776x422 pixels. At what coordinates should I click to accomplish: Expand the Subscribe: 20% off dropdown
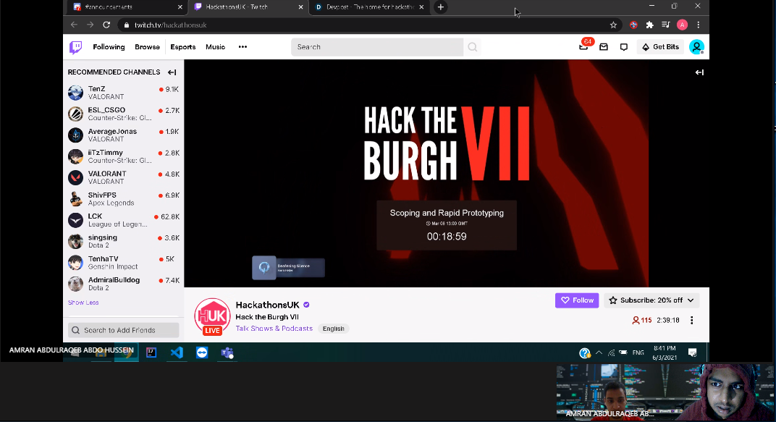tap(653, 300)
